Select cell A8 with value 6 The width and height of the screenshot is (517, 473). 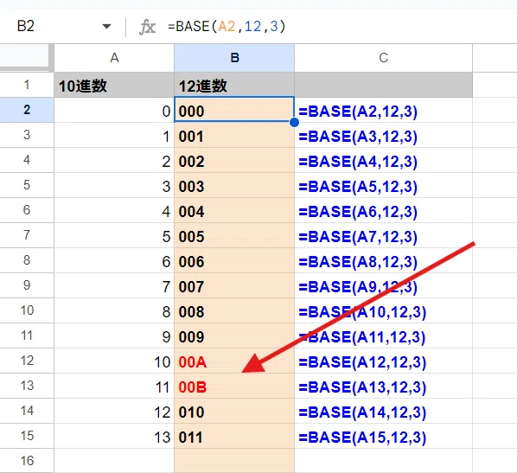pos(114,260)
